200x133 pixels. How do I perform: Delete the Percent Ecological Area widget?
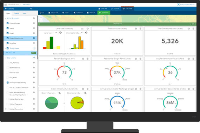(x=87, y=59)
